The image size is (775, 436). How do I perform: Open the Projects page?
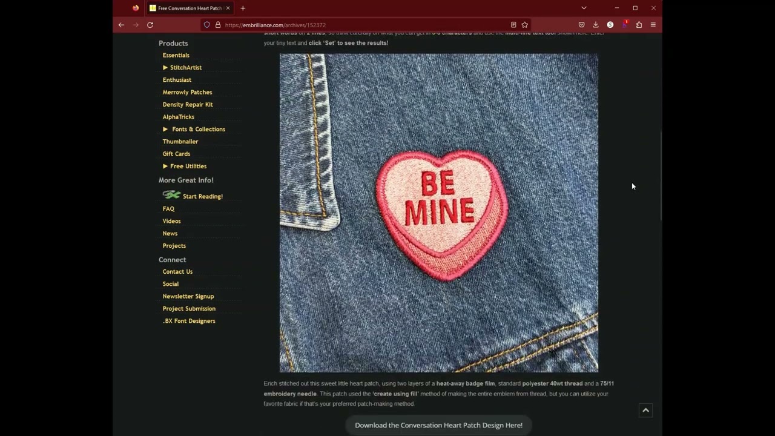tap(174, 246)
